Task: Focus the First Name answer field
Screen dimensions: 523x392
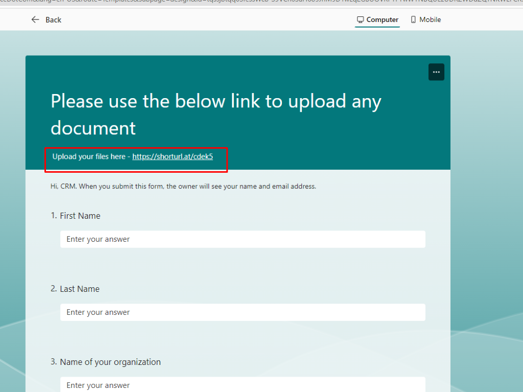Action: tap(243, 239)
